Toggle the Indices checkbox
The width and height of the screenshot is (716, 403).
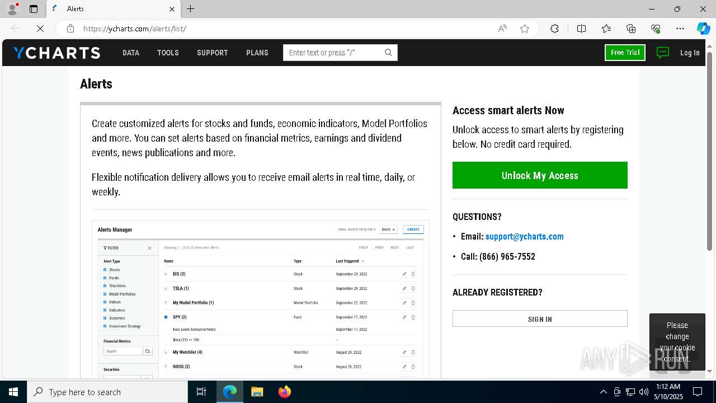coord(105,302)
